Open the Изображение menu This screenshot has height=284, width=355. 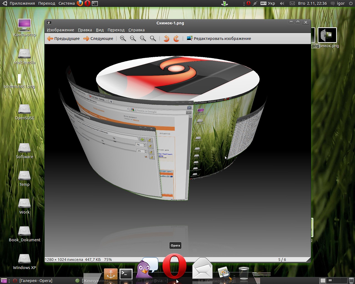(x=60, y=30)
